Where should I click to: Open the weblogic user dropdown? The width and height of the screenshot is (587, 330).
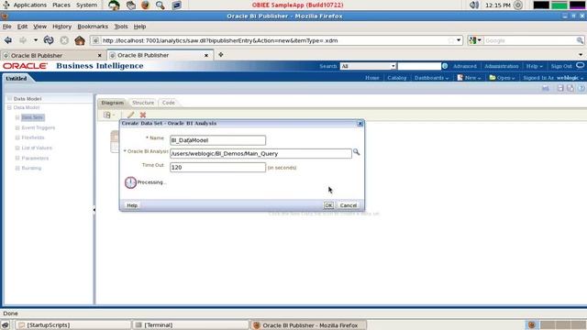click(x=570, y=78)
